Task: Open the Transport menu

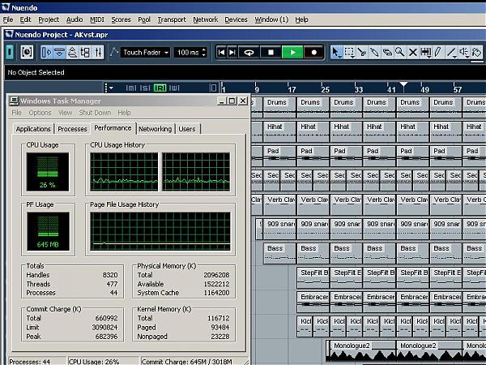Action: coord(171,19)
